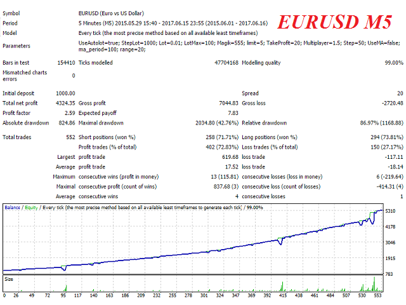Click the Average profit trade value 17.52
Viewport: 406px width, 305px height.
232,166
